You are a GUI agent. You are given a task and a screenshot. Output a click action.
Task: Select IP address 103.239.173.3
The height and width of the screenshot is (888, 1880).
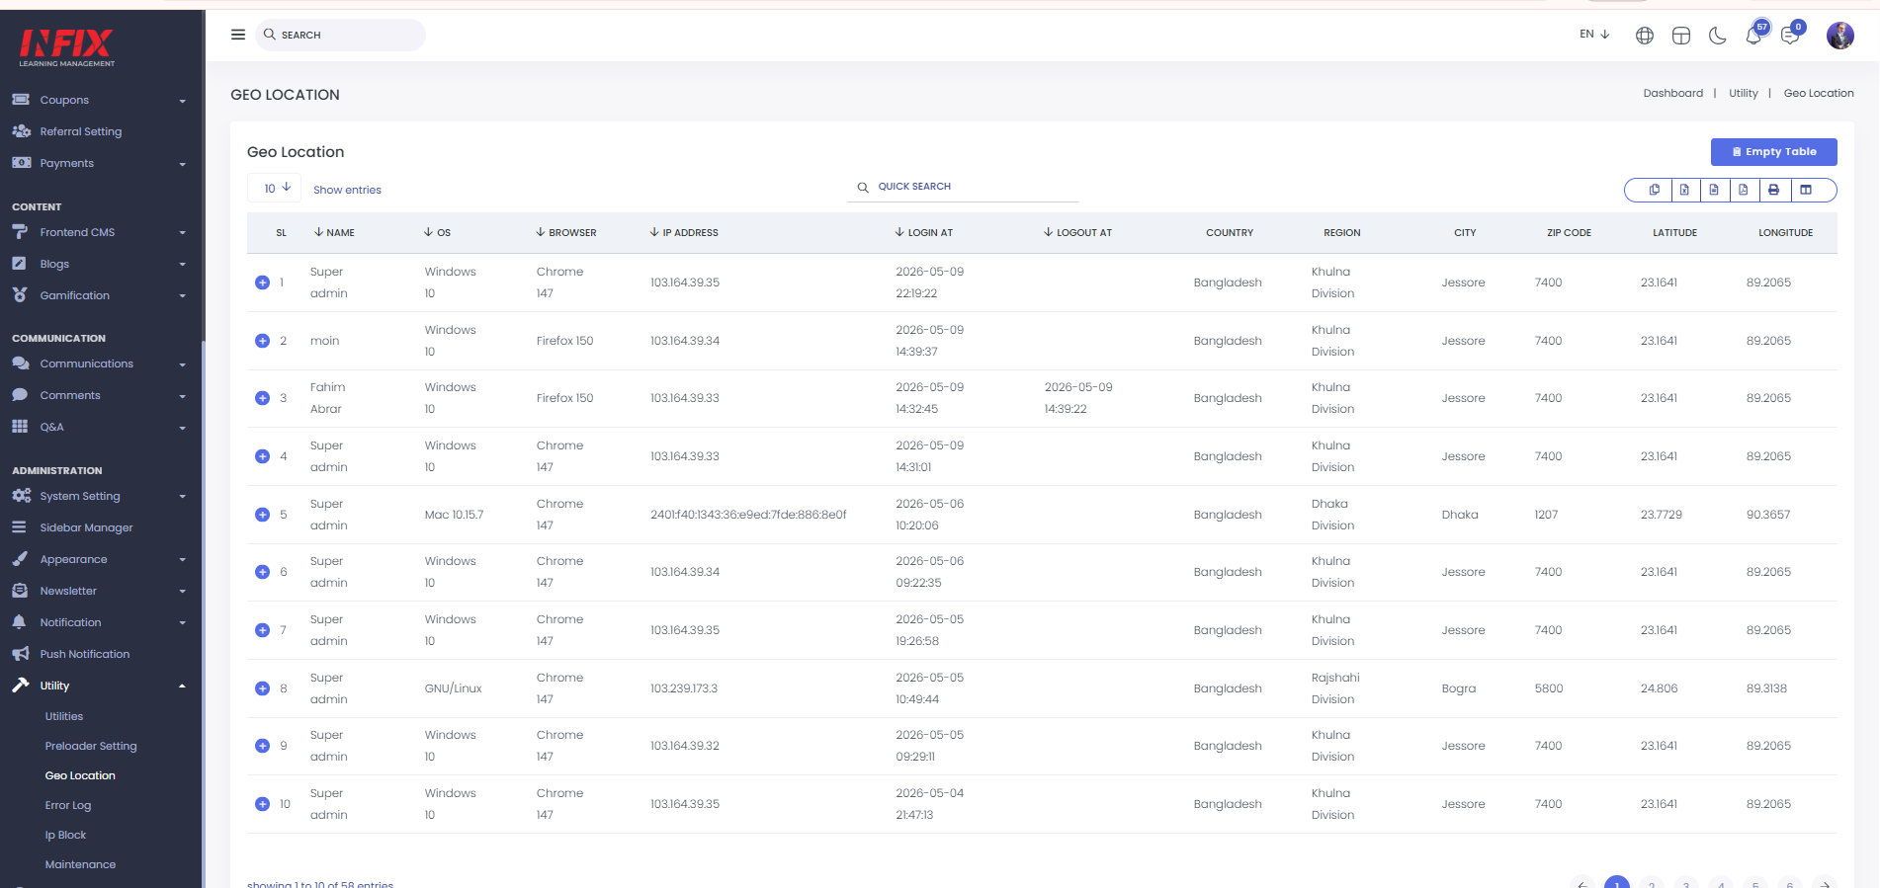(x=684, y=688)
